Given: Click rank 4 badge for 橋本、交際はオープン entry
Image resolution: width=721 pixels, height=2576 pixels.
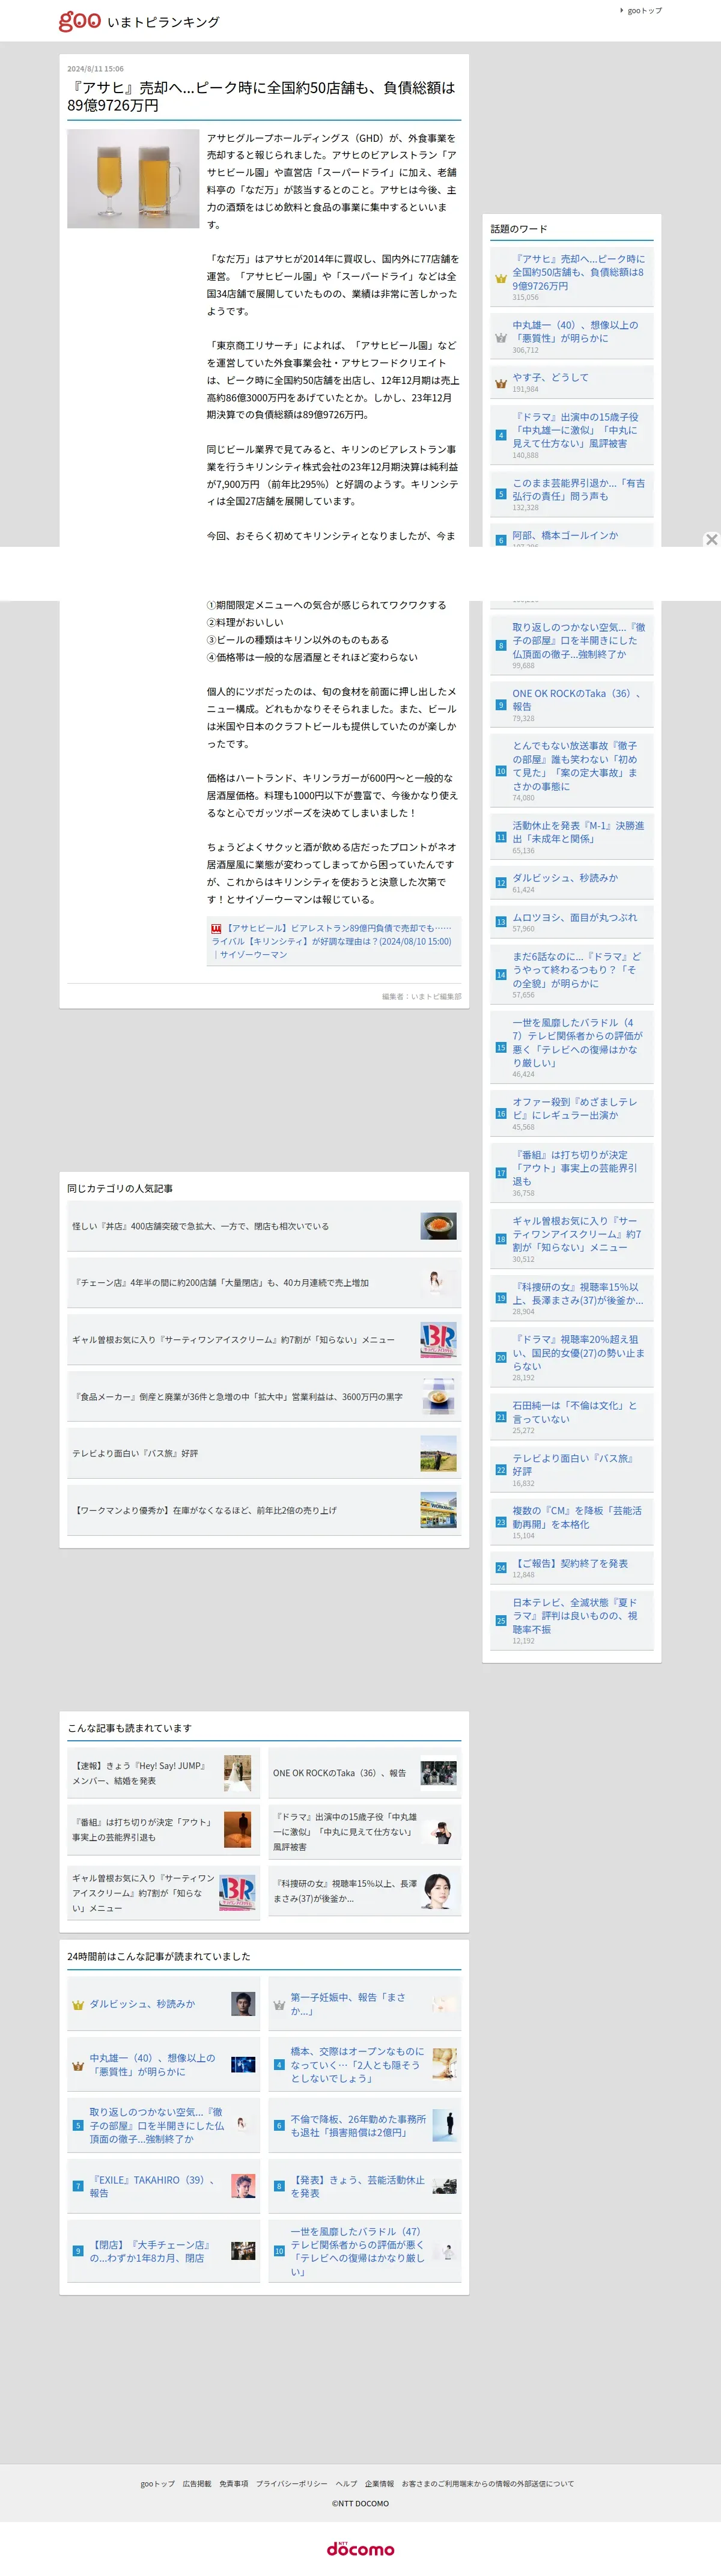Looking at the screenshot, I should (279, 2064).
